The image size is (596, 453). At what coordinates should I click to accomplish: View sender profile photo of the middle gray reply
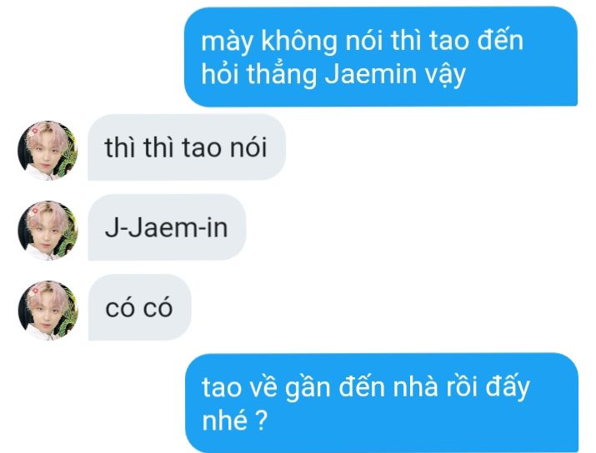(48, 231)
